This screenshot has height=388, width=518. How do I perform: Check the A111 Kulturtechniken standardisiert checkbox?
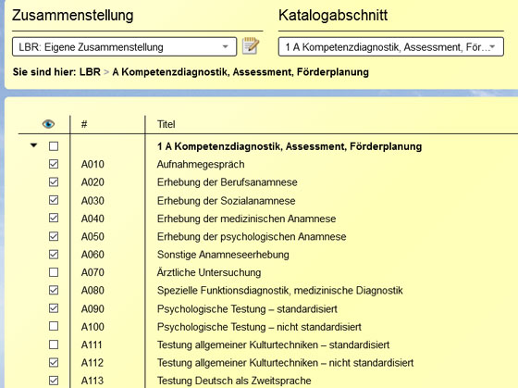pos(54,344)
